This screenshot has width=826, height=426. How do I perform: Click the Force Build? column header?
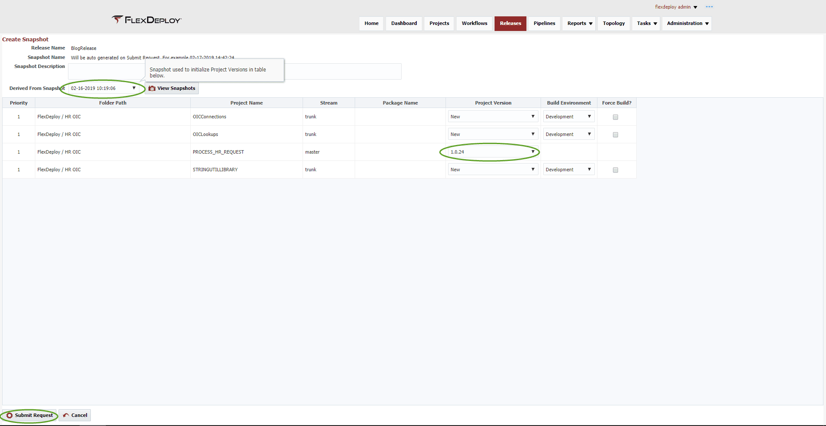click(617, 103)
